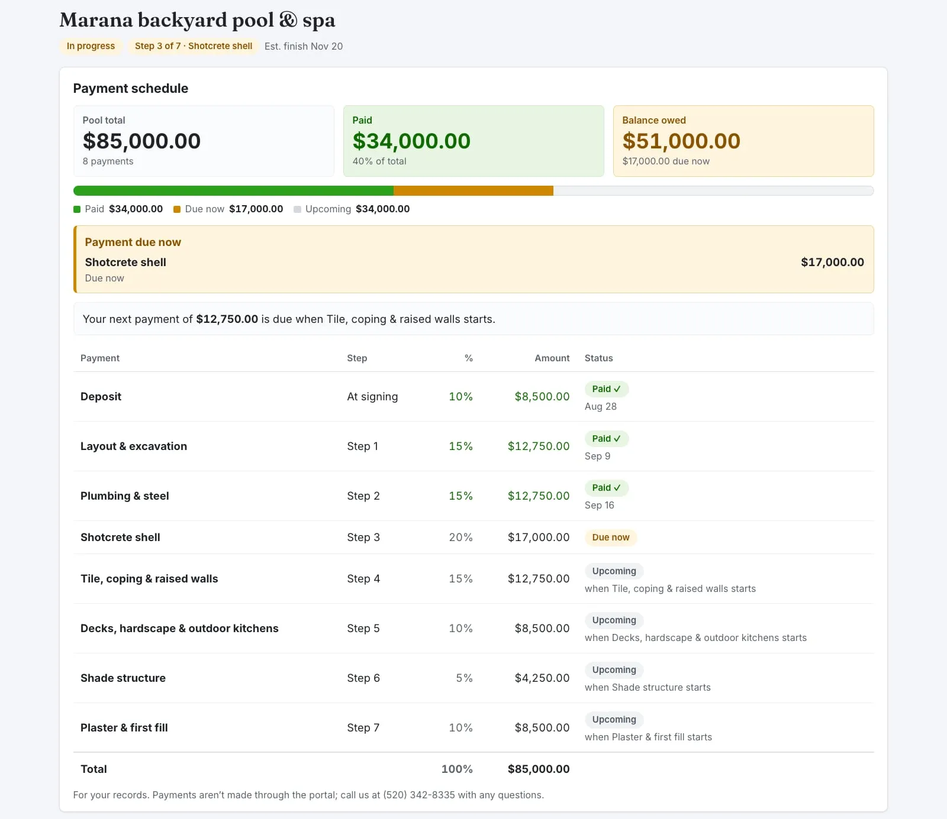
Task: Select the $85,000.00 figure in Pool total card
Action: pos(141,141)
